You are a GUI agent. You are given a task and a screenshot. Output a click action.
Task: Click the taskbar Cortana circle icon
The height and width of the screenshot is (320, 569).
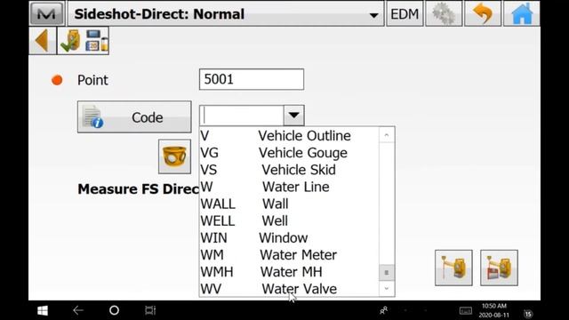pos(114,310)
